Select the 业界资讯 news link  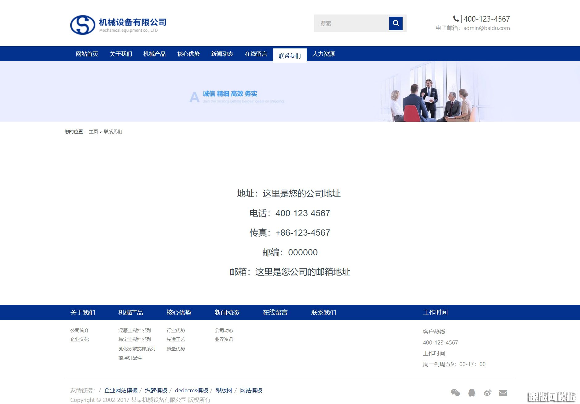(x=224, y=340)
